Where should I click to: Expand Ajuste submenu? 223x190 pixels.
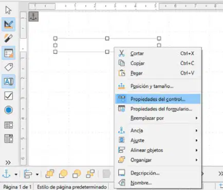pos(158,140)
